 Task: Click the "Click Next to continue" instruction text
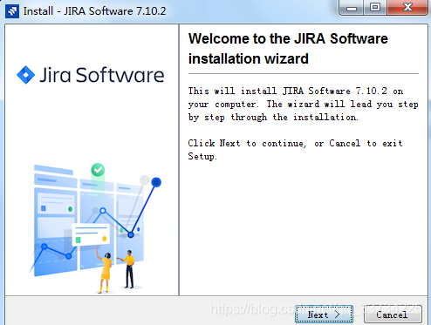tap(295, 150)
